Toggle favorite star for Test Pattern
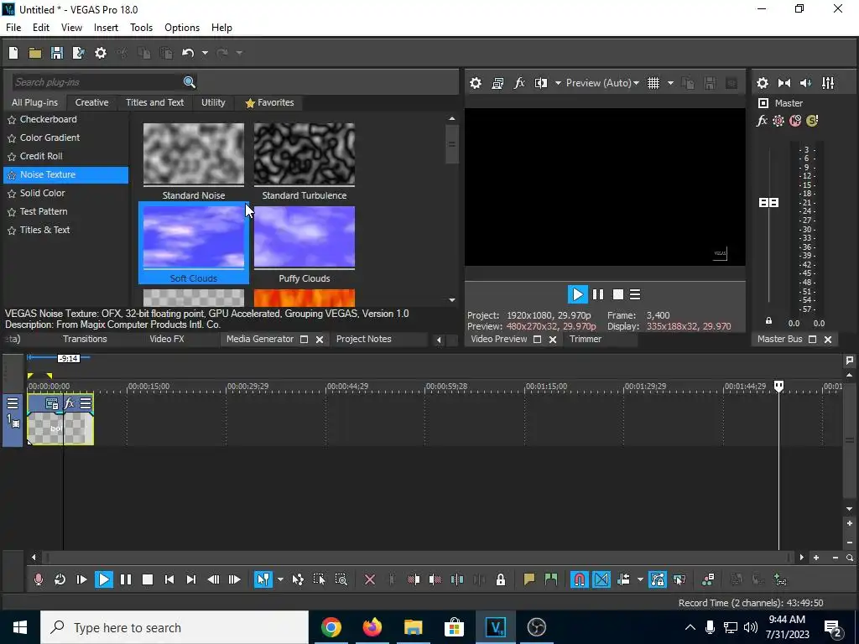Screen dimensions: 859x644 (x=12, y=212)
